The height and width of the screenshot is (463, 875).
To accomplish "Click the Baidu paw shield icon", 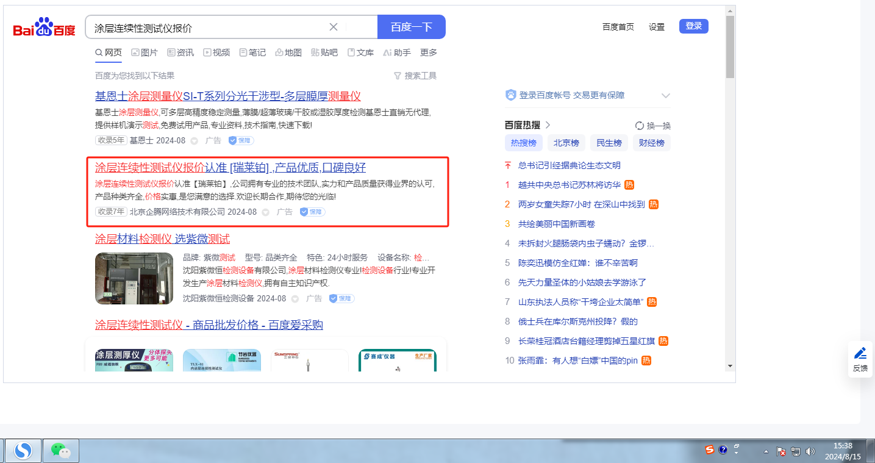I will 511,95.
